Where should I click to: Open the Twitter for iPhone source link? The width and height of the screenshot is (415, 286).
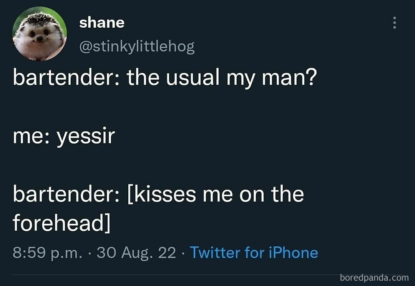[x=255, y=253]
